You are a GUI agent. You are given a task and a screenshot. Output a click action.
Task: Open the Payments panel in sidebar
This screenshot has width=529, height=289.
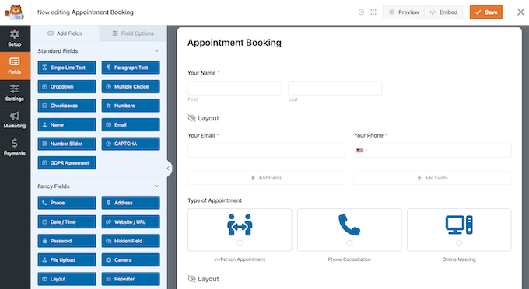tap(15, 148)
